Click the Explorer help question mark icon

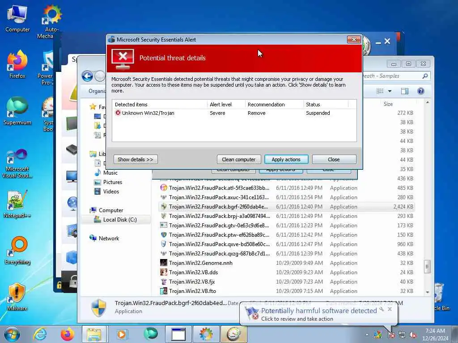point(420,91)
